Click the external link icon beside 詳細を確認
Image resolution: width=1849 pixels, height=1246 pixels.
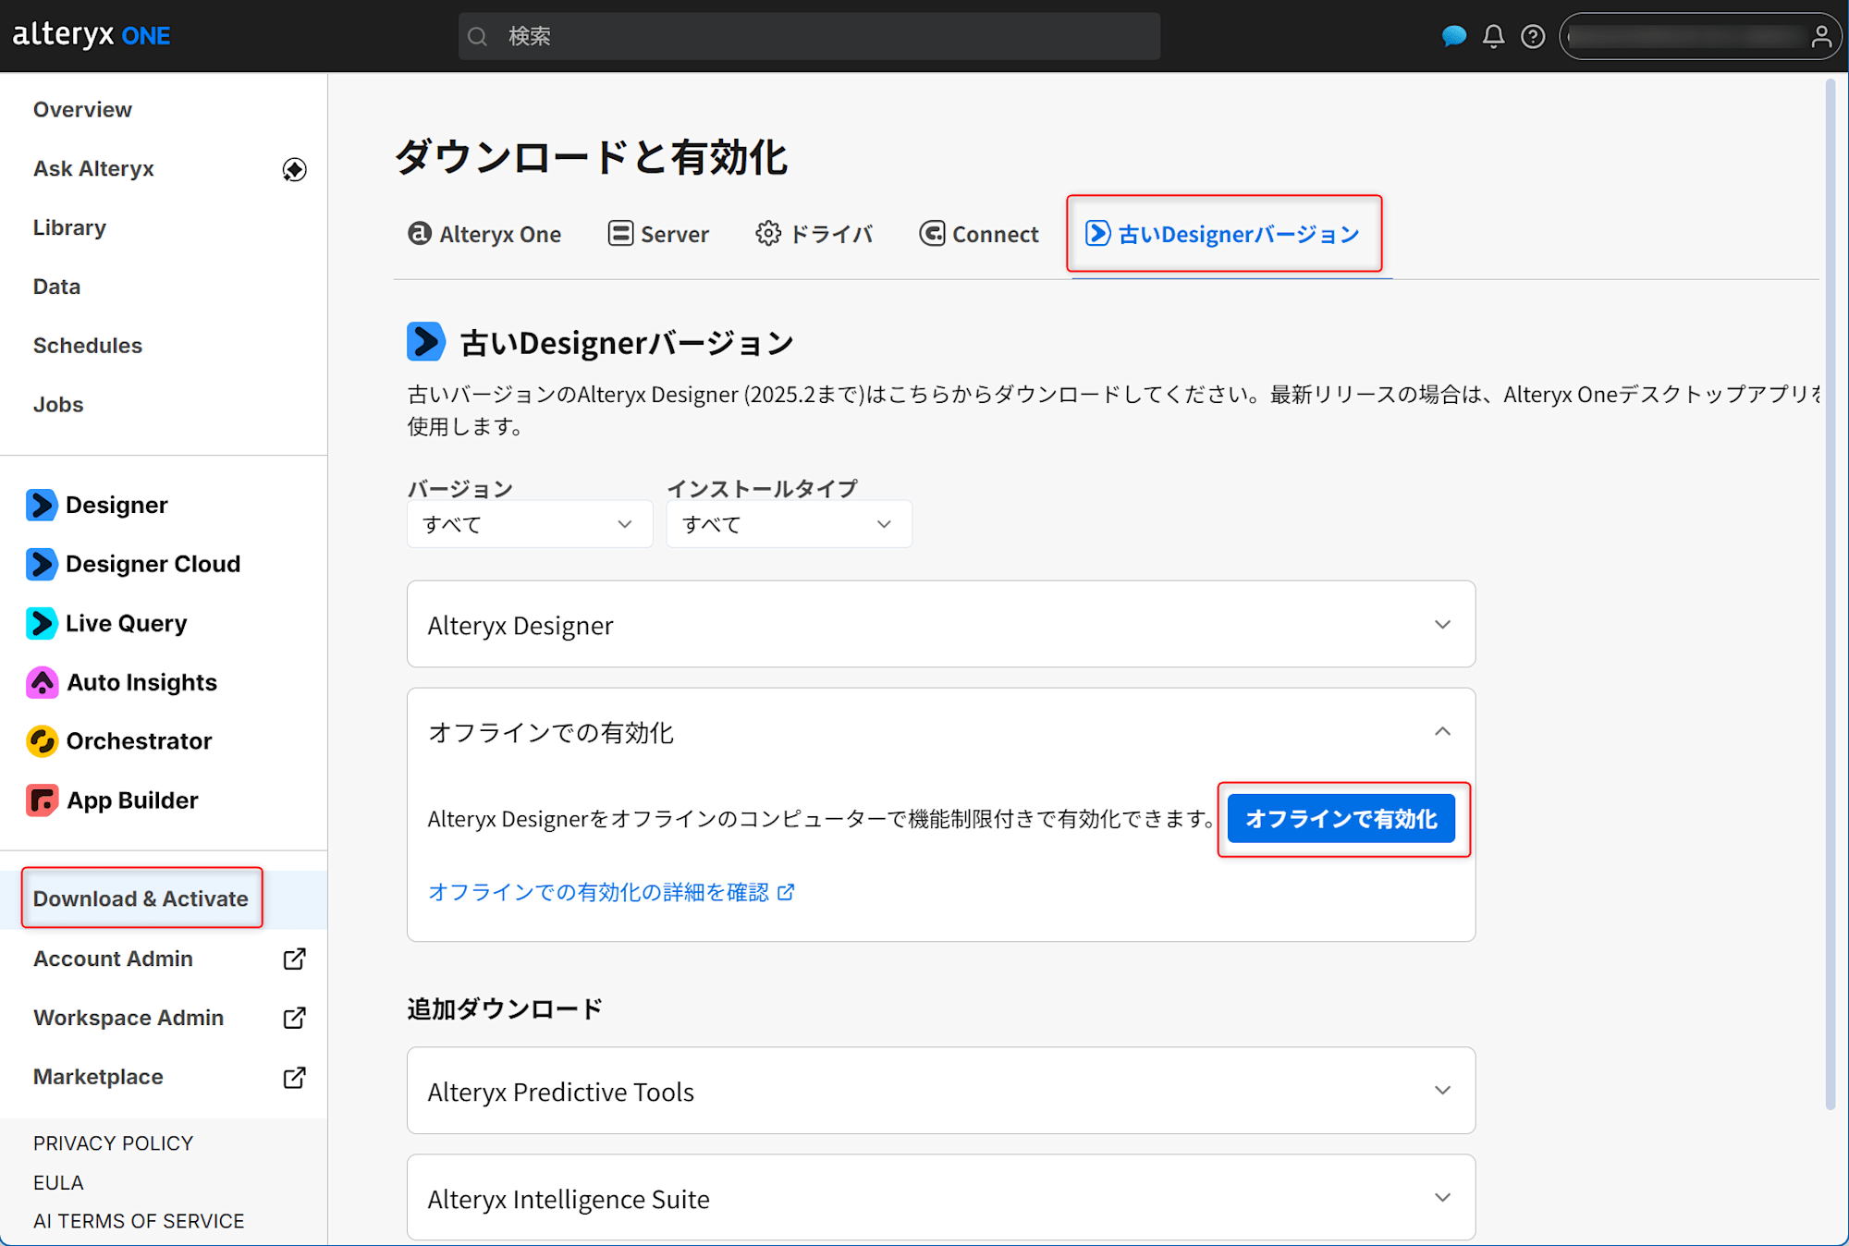pos(786,892)
